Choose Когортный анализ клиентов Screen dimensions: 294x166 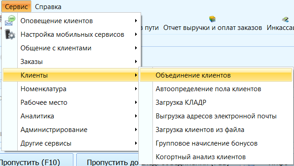tap(216, 157)
